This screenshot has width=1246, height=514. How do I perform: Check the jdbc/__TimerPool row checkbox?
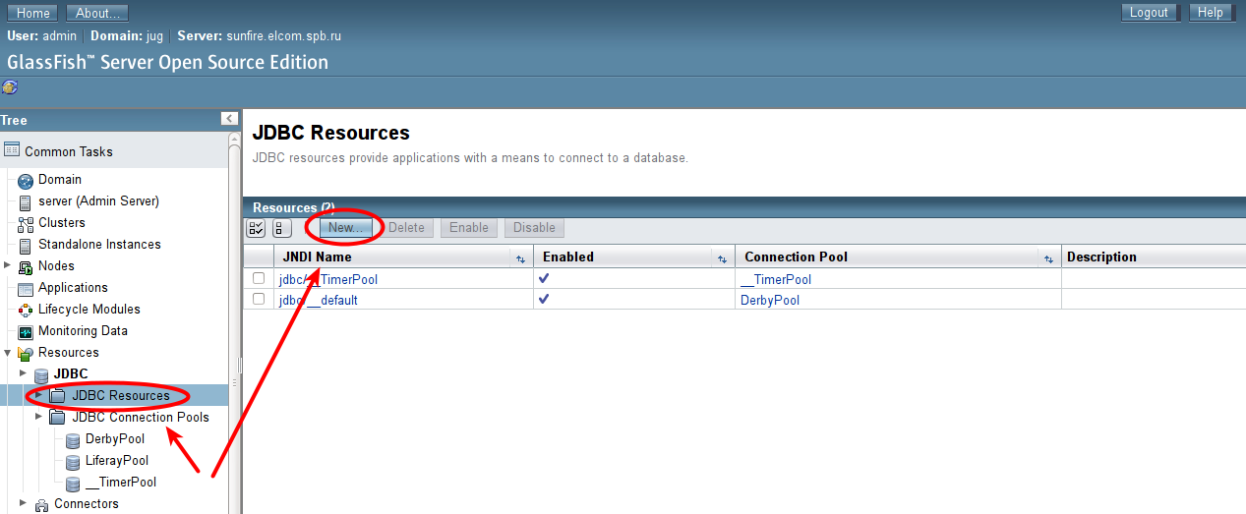tap(259, 279)
